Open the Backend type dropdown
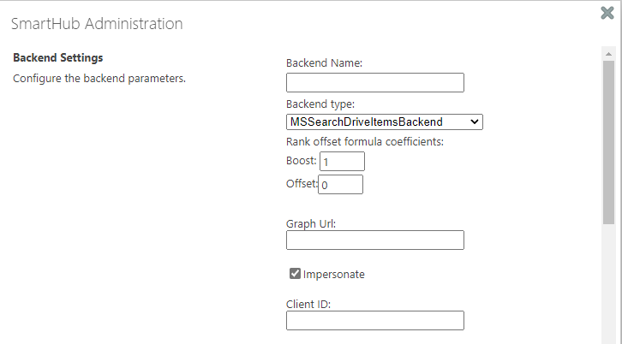 click(384, 122)
